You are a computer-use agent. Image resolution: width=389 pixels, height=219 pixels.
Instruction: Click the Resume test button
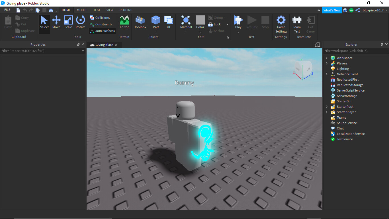[x=252, y=23]
